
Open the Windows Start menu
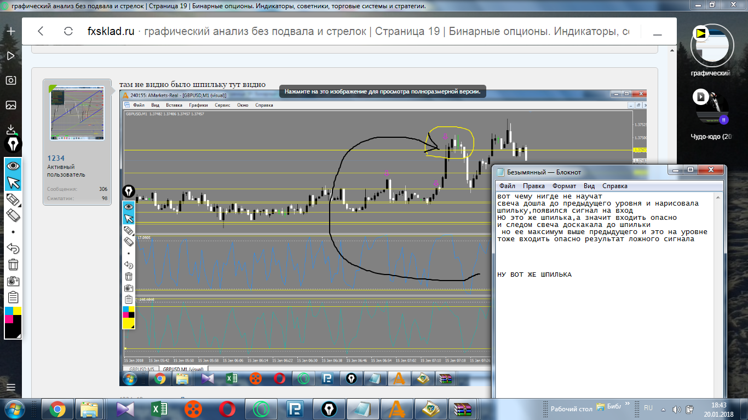click(x=15, y=409)
